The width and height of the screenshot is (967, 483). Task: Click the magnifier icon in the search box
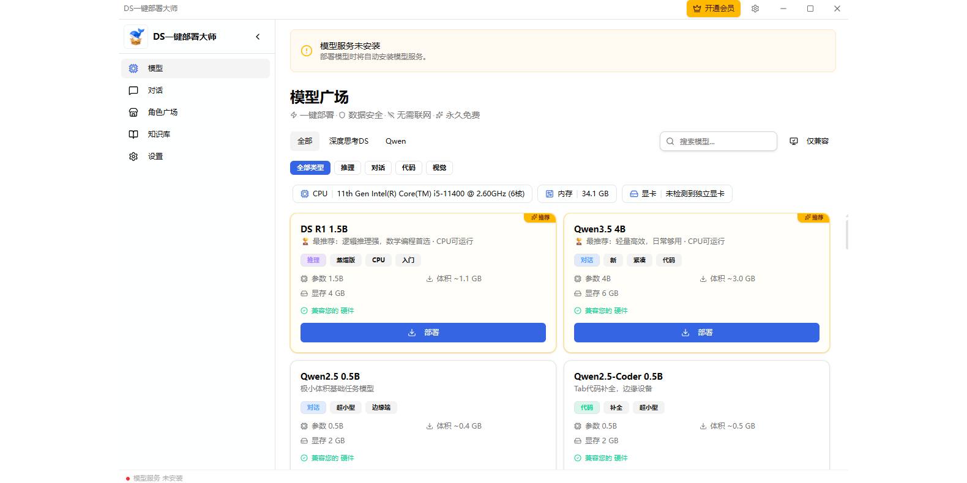pos(670,141)
